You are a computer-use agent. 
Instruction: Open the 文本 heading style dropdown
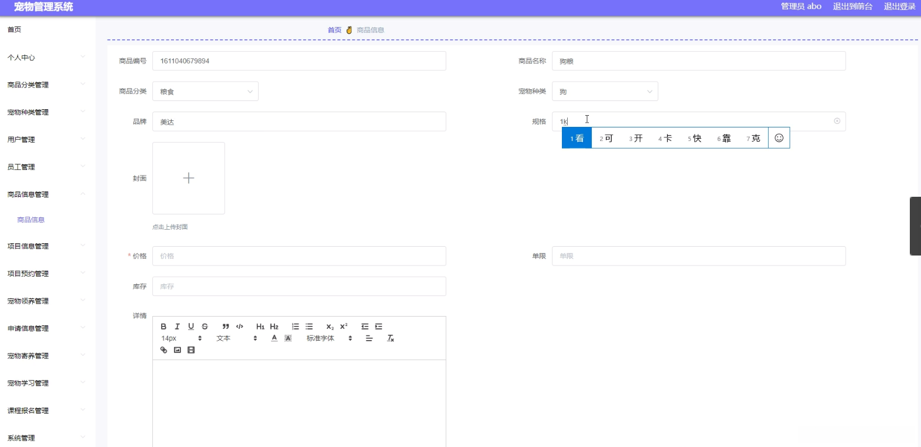(x=237, y=338)
